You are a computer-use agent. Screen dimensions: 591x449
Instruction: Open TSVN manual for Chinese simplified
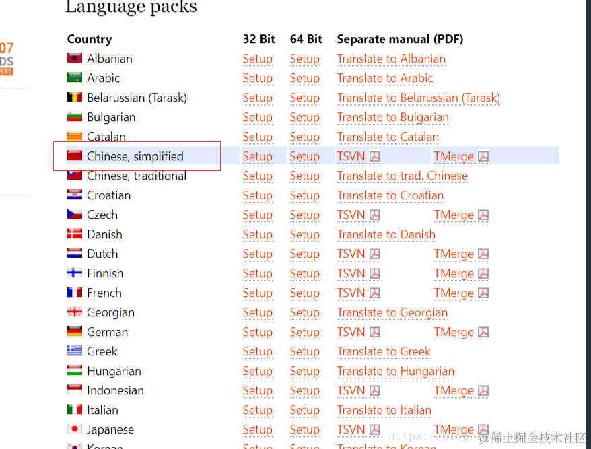click(x=351, y=156)
